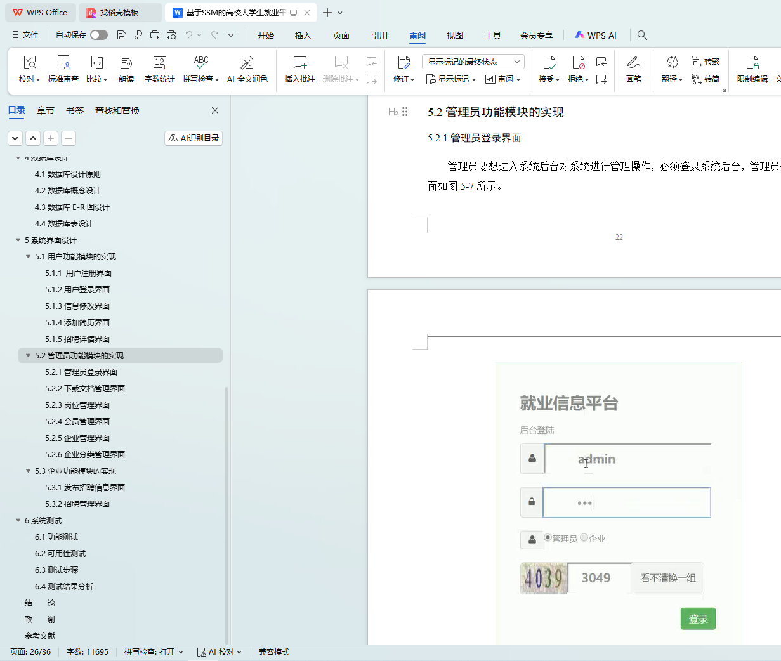The width and height of the screenshot is (781, 661).
Task: Open the spell check status dropdown in status bar
Action: [x=154, y=652]
